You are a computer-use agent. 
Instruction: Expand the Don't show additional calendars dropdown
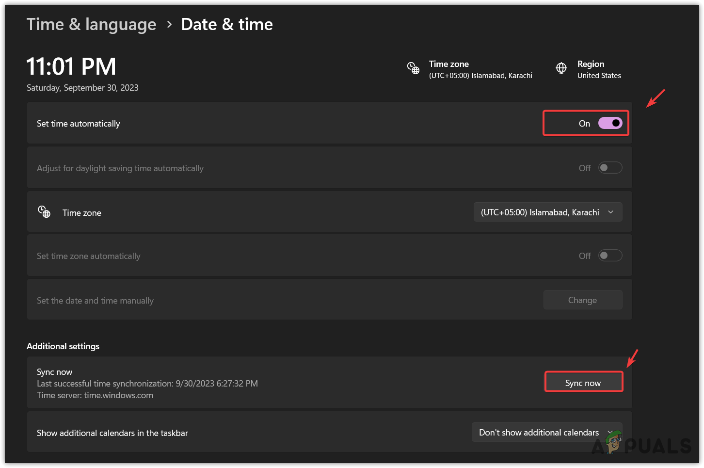546,433
